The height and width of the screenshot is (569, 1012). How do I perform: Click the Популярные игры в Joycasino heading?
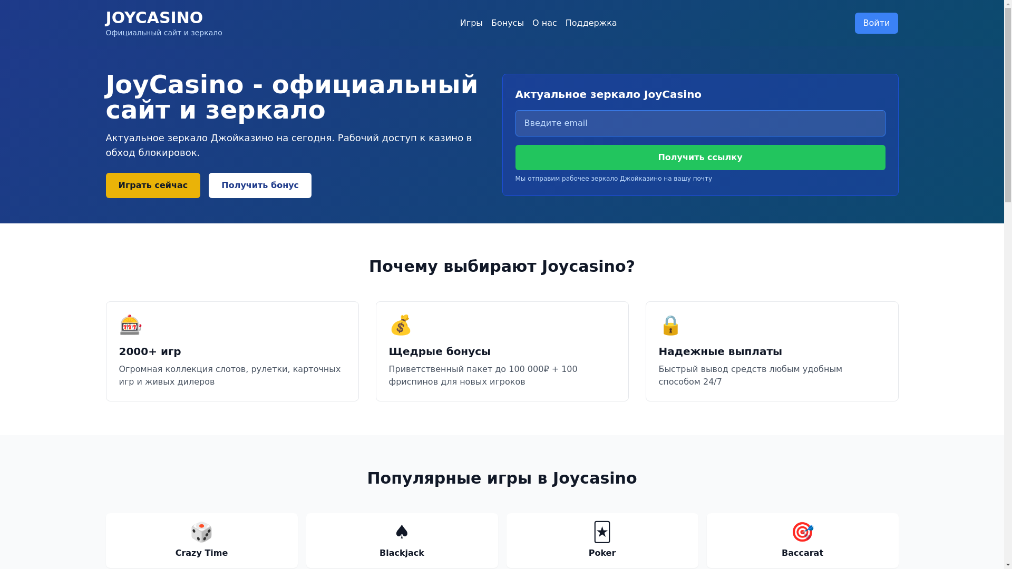pos(502,478)
